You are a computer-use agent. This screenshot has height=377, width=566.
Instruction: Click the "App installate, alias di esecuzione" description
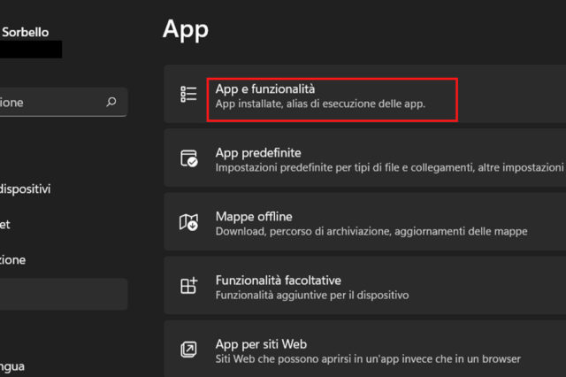[x=320, y=104]
